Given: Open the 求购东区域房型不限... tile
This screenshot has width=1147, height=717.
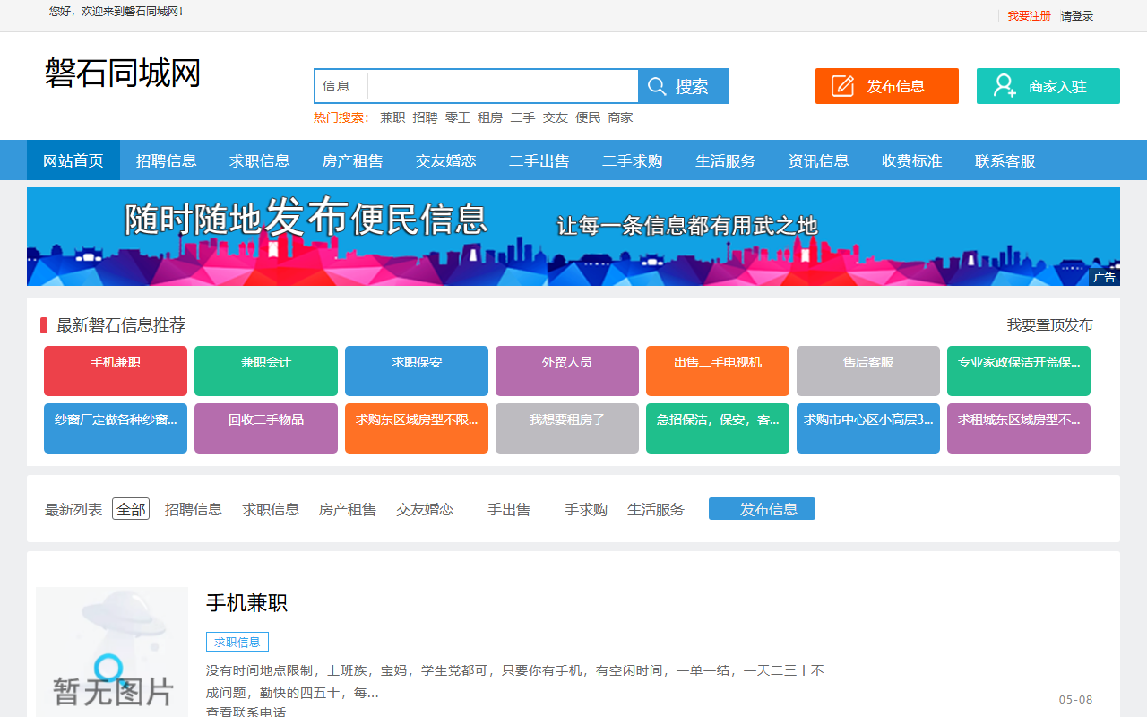Looking at the screenshot, I should pos(417,428).
